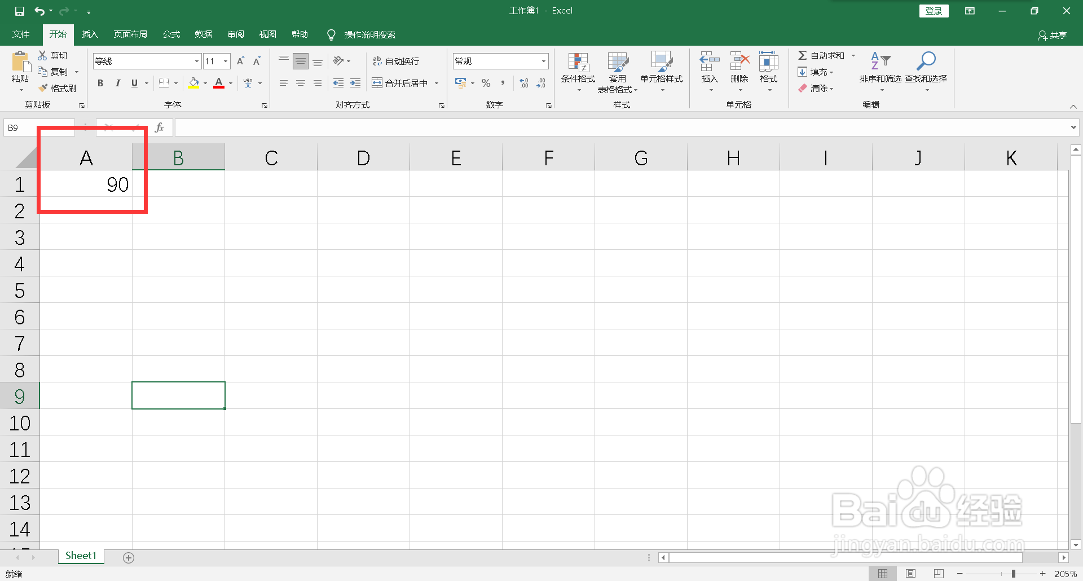The image size is (1083, 581).
Task: Open the font name dropdown (等线)
Action: click(x=197, y=61)
